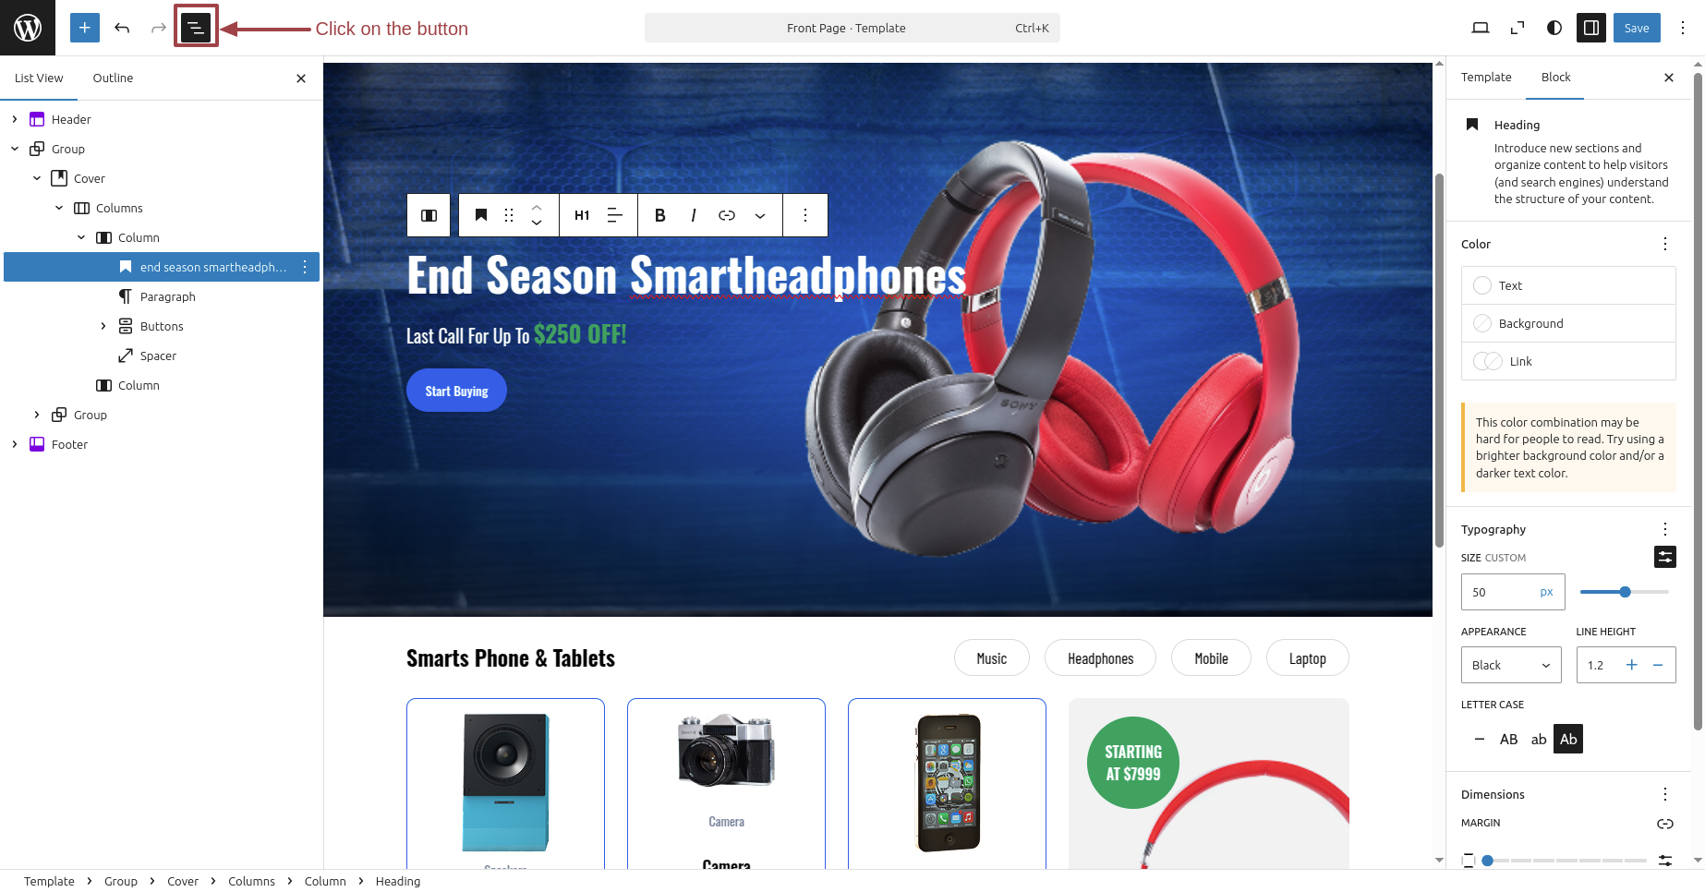
Task: Select the uppercase 'AB' letter case option
Action: (x=1509, y=739)
